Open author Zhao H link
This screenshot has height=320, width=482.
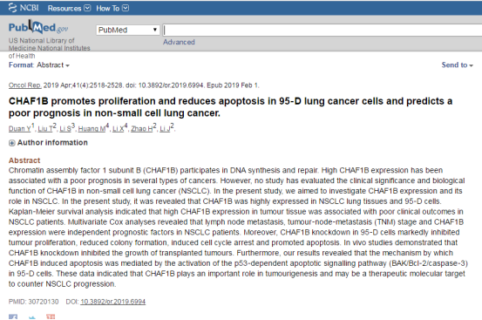[x=142, y=129]
